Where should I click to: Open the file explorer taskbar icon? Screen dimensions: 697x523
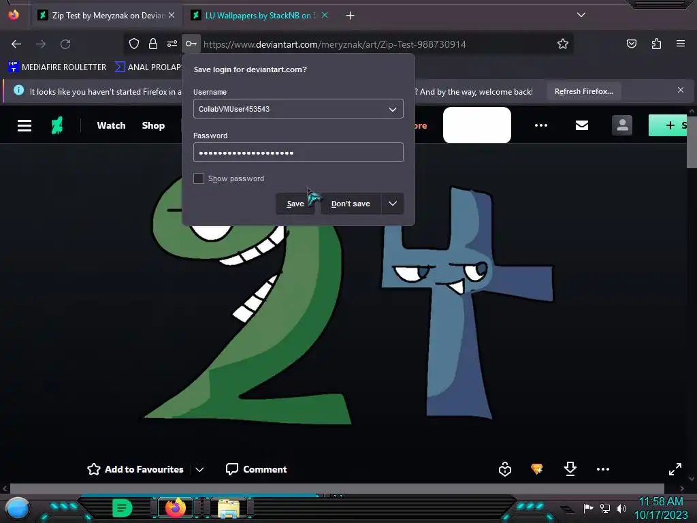pos(229,509)
